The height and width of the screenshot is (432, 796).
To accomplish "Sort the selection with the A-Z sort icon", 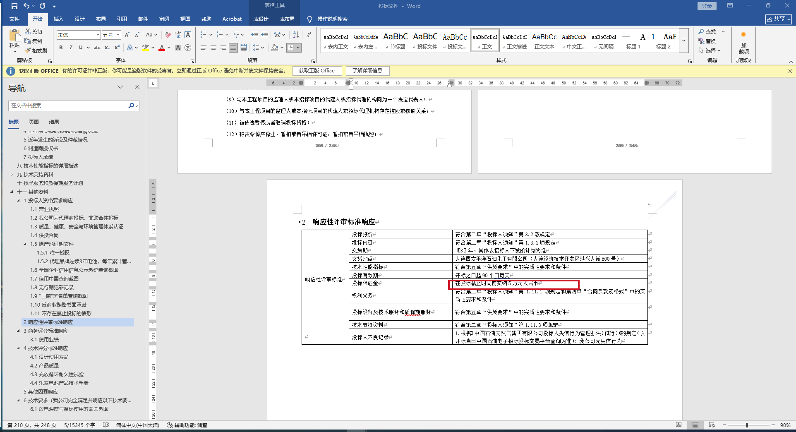I will pyautogui.click(x=296, y=35).
